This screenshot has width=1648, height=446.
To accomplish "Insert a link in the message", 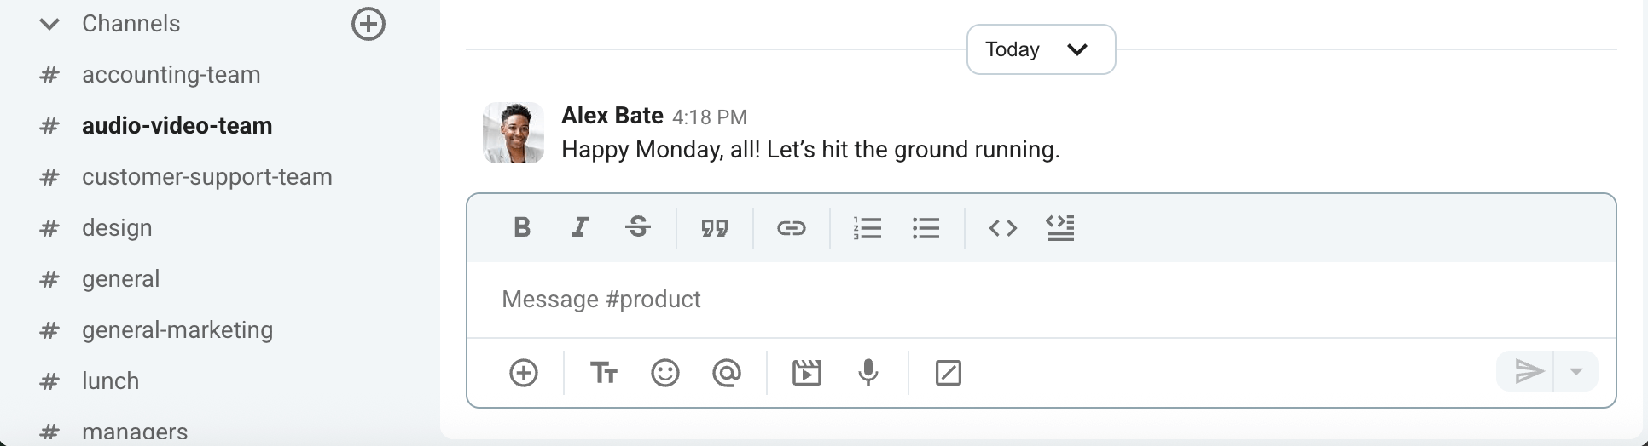I will pos(791,227).
